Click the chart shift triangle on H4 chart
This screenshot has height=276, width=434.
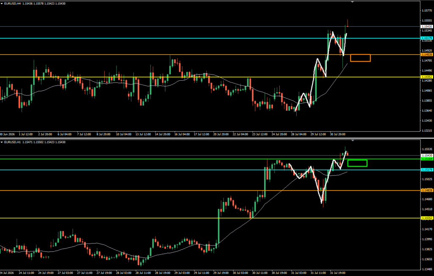[x=352, y=2]
